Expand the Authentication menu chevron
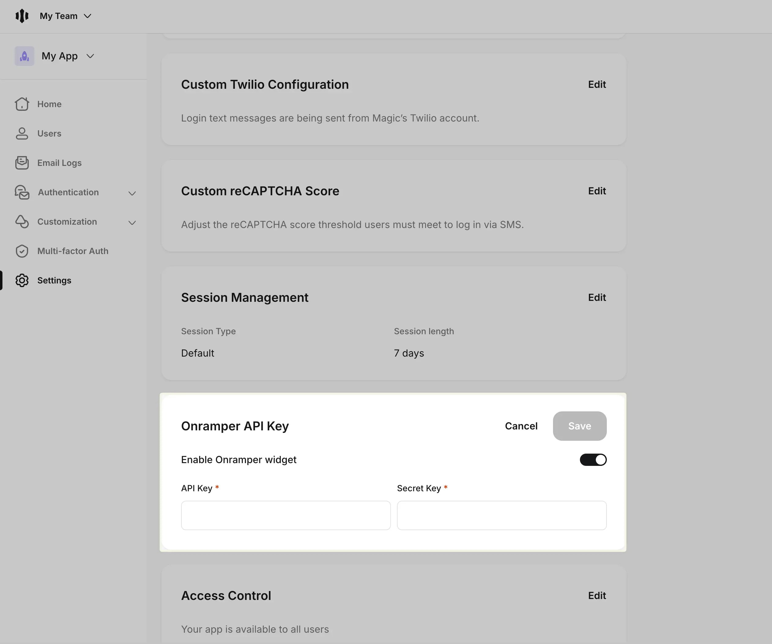 click(x=132, y=193)
